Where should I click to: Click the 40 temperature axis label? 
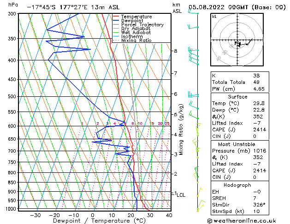coord(169,215)
